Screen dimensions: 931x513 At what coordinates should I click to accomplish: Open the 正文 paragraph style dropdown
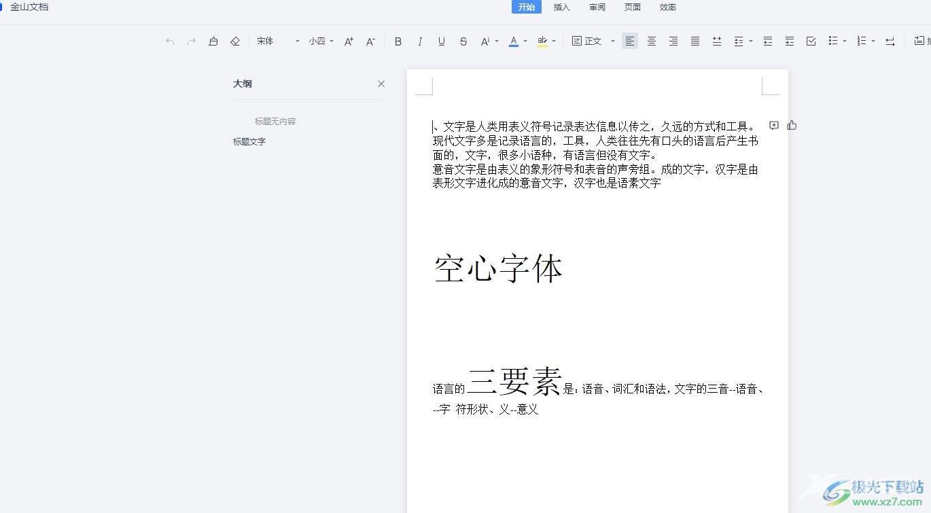593,41
